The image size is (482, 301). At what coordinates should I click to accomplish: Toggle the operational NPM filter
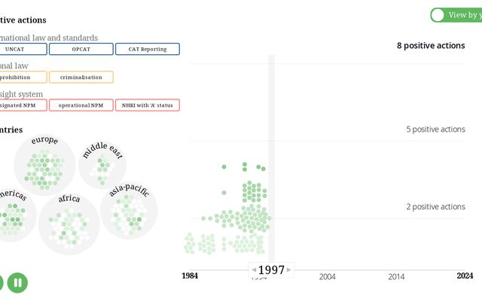pos(81,105)
